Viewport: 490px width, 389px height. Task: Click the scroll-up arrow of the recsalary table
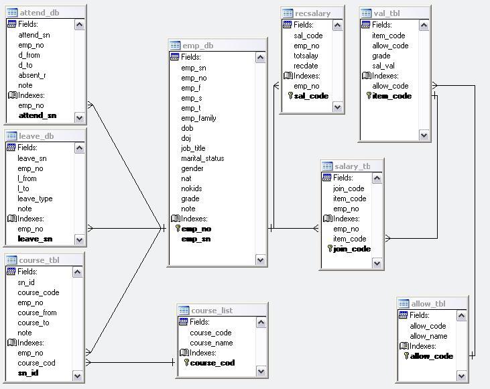click(337, 25)
